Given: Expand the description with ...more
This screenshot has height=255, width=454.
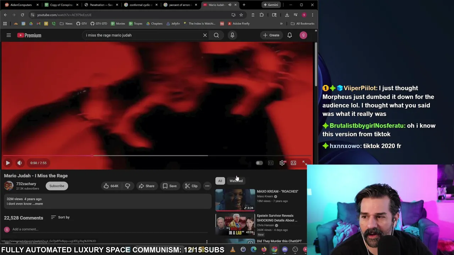Looking at the screenshot, I should click(x=38, y=204).
